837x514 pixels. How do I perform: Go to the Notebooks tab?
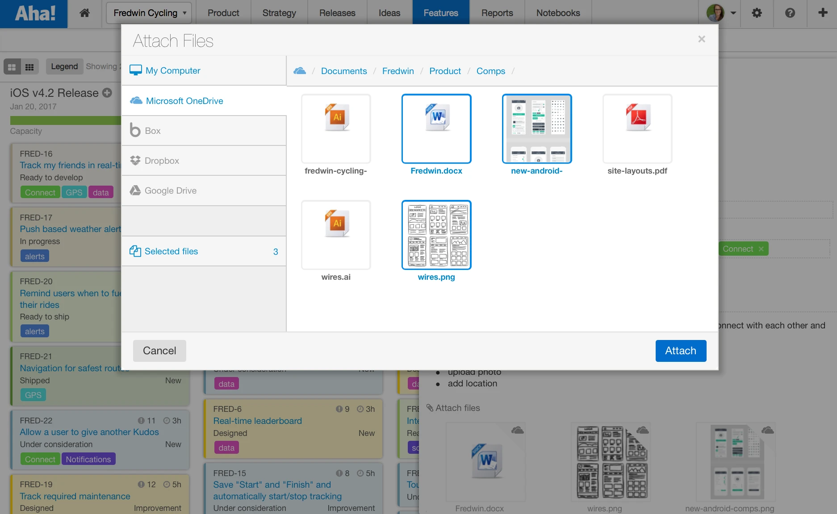(558, 13)
